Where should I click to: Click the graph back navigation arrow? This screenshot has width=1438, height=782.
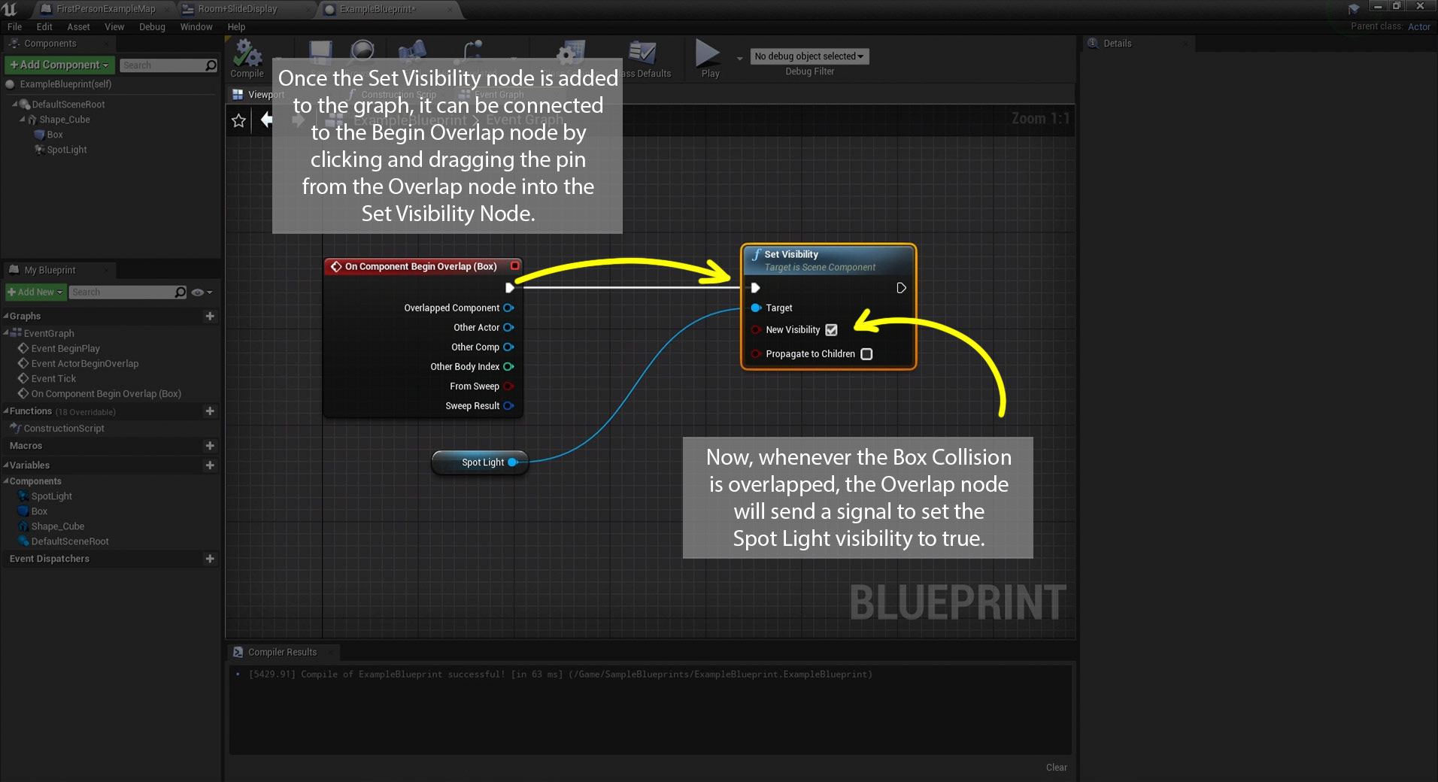tap(266, 119)
